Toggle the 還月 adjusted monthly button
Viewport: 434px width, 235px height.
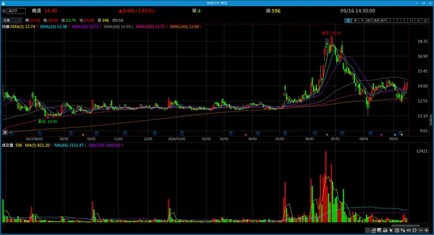pos(383,21)
